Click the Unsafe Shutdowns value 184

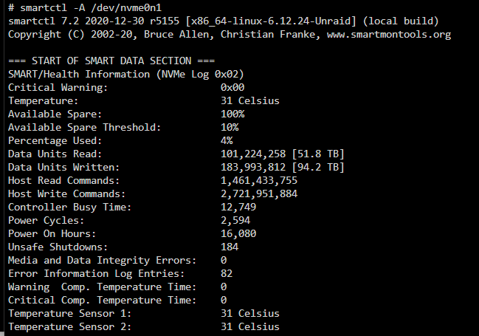(230, 247)
